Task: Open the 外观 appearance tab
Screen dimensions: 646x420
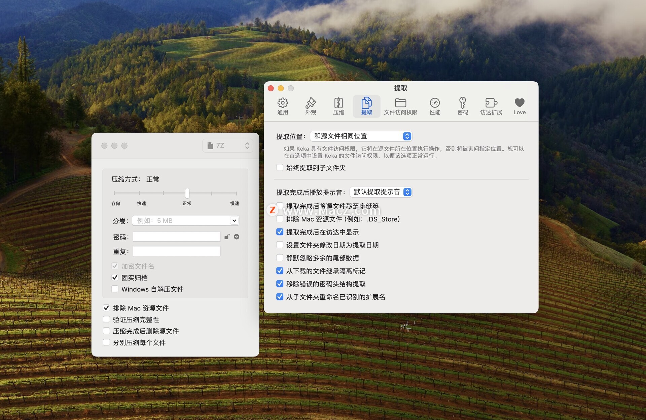Action: tap(311, 106)
